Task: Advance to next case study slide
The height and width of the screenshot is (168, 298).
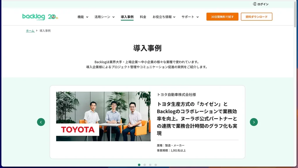Action: pos(254,122)
